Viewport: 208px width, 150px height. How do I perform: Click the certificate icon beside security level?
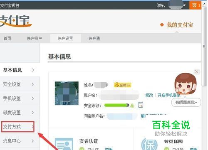pyautogui.click(x=141, y=105)
